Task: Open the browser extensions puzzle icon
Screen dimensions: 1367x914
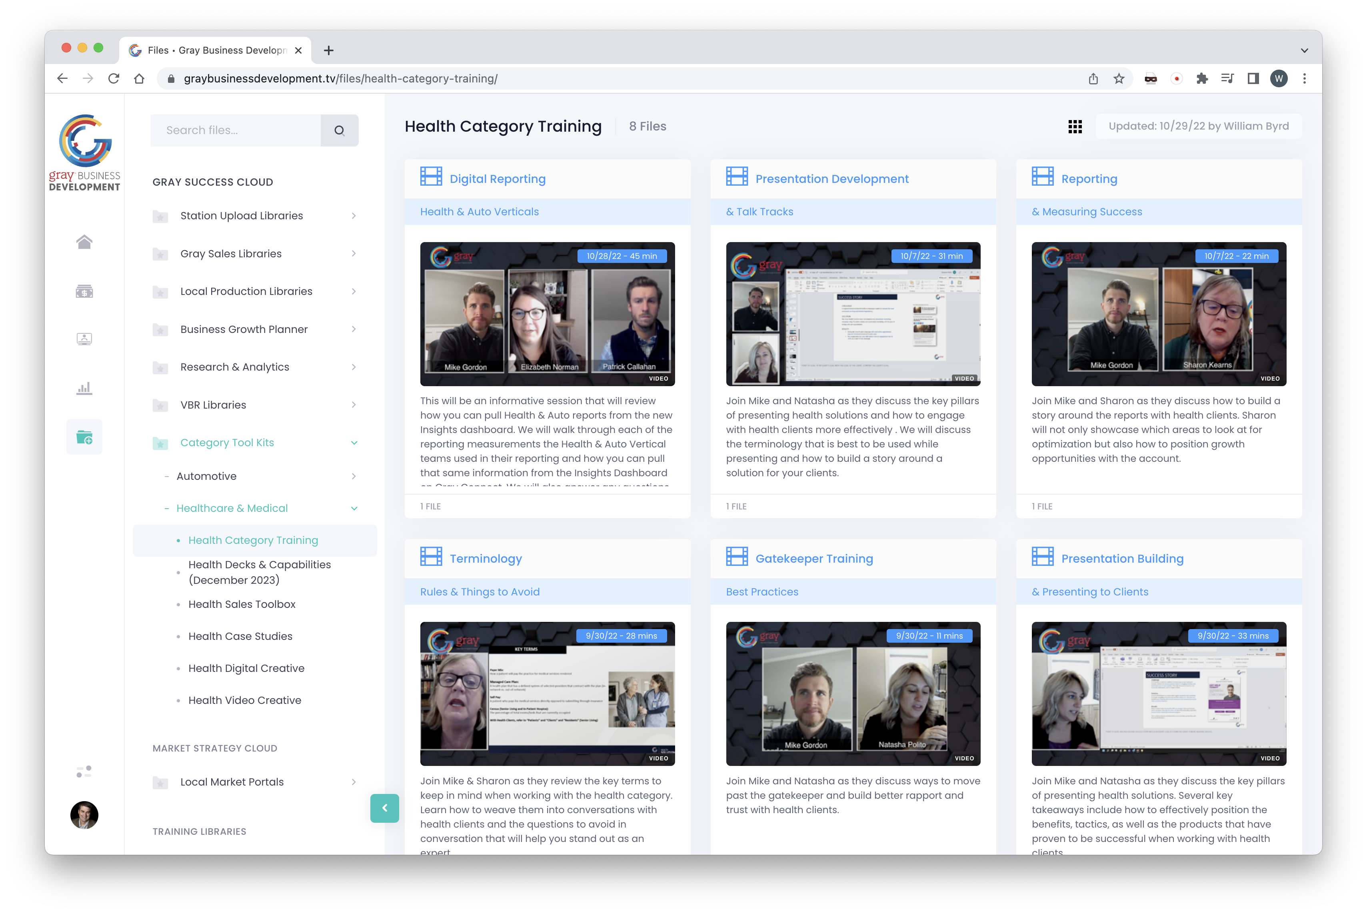Action: 1201,79
